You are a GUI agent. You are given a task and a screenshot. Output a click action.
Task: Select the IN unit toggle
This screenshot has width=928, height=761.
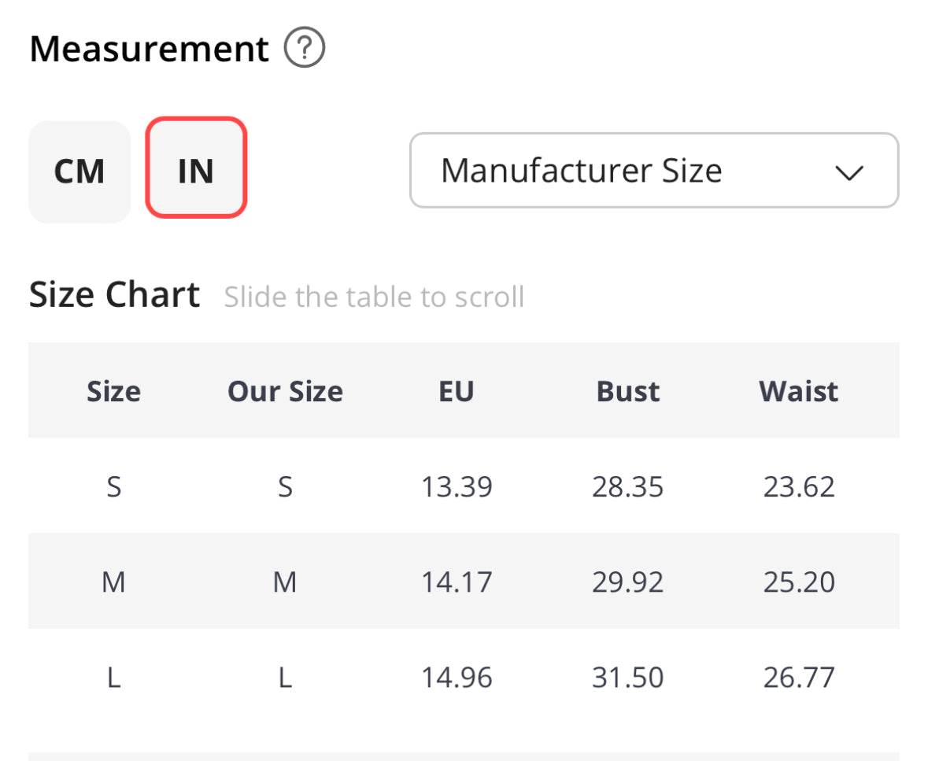pos(196,168)
